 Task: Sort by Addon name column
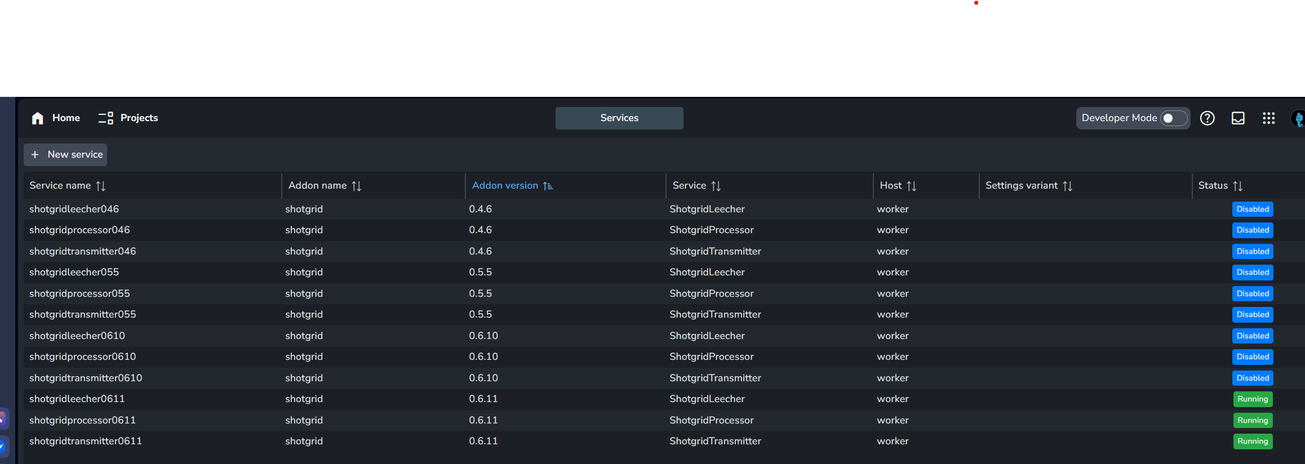(357, 186)
